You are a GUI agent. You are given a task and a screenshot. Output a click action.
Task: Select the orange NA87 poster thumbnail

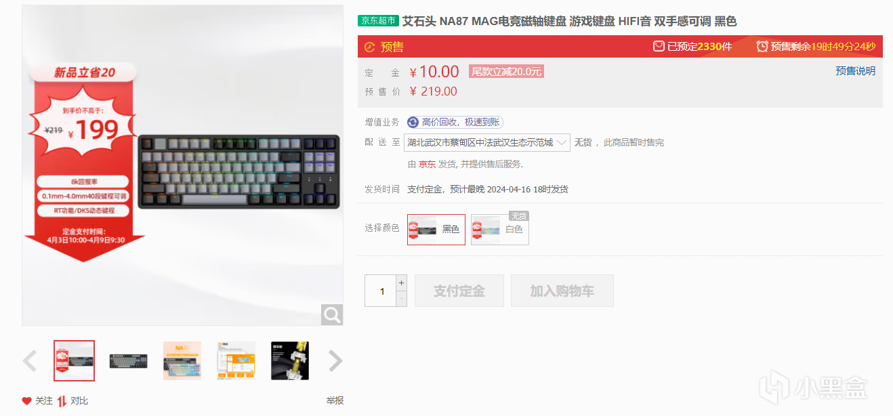coord(182,361)
